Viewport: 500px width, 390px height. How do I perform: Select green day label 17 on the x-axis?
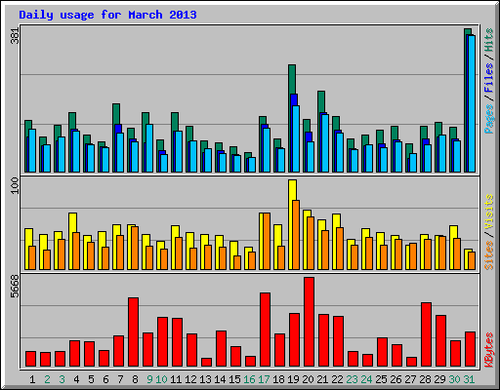tap(264, 379)
